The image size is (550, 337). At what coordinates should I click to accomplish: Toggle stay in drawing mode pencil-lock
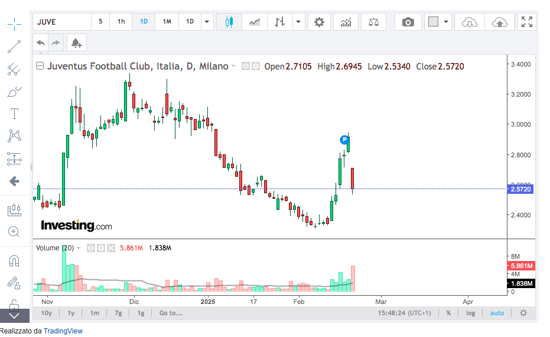click(14, 283)
